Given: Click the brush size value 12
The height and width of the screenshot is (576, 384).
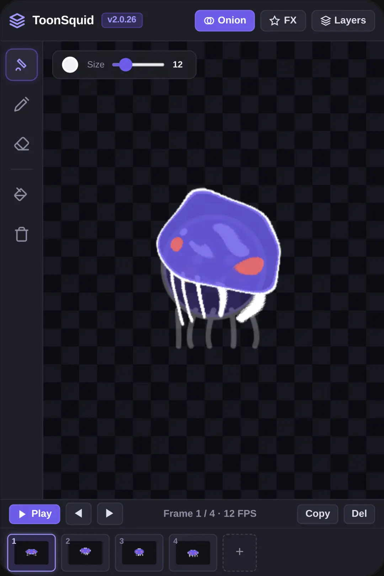Looking at the screenshot, I should pos(177,65).
